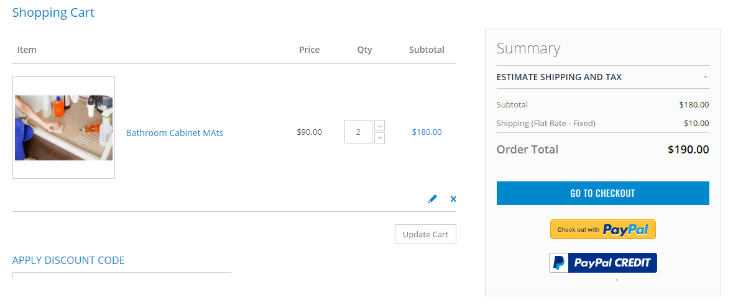Click the PayPal Credit logo button

click(603, 263)
